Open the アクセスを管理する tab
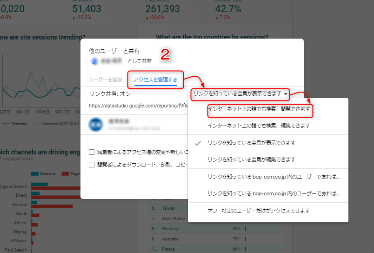Image resolution: width=374 pixels, height=253 pixels. (x=155, y=80)
